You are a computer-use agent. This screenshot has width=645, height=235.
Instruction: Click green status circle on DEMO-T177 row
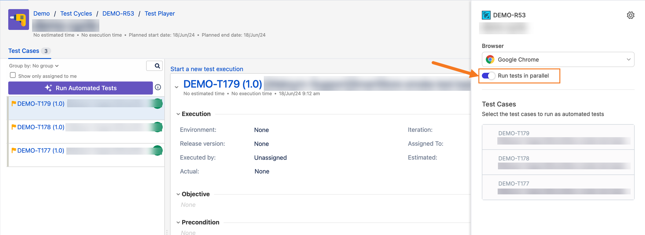tap(157, 150)
